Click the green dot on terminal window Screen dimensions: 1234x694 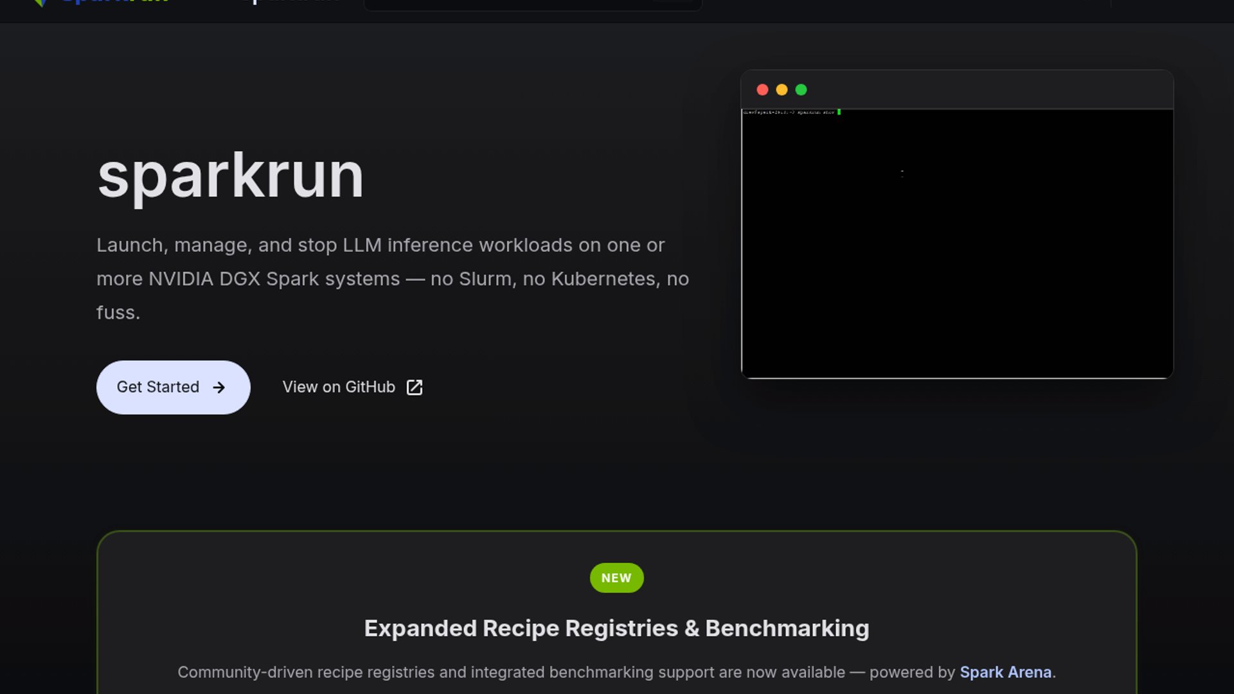pyautogui.click(x=801, y=90)
